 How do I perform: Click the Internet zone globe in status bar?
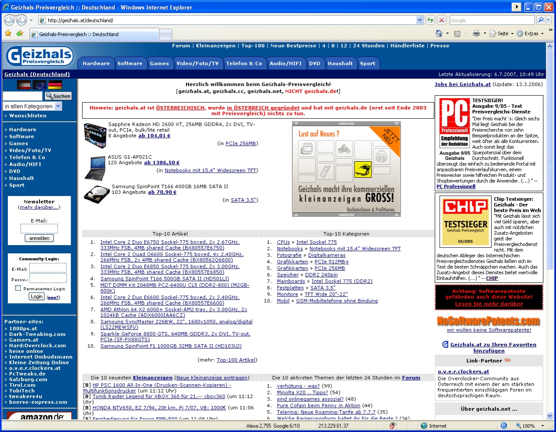pyautogui.click(x=424, y=425)
